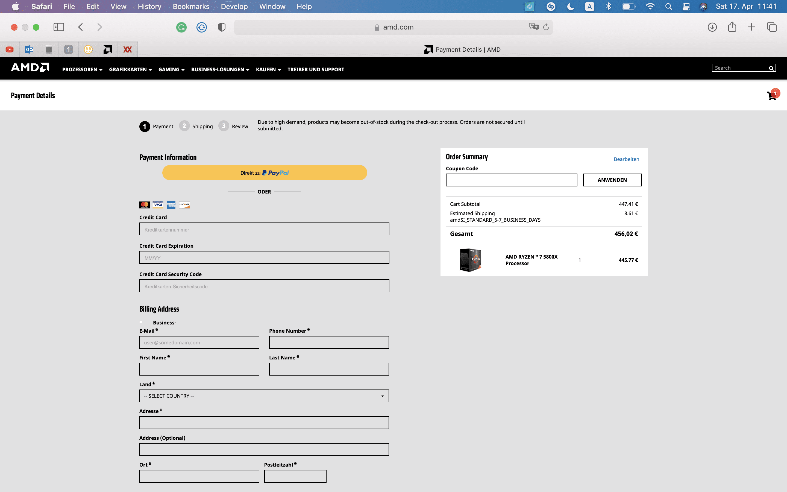Screen dimensions: 787x492
Task: Click the Coupon Code input field
Action: coord(511,180)
